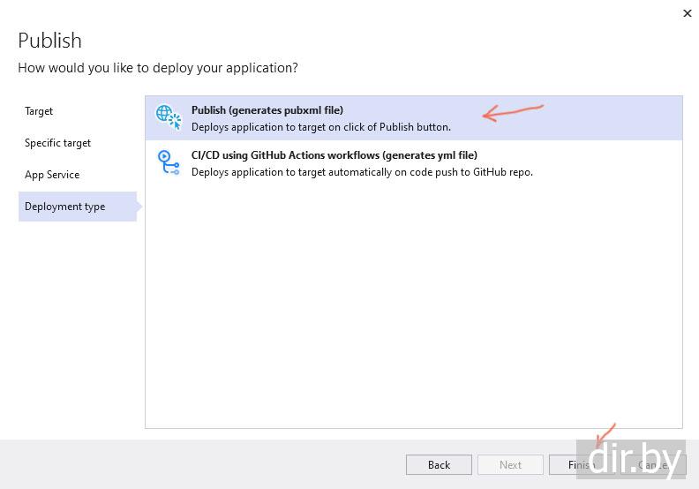
Task: Click the Publish dialog heading
Action: coord(49,41)
